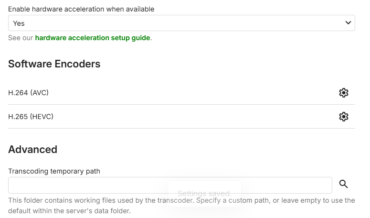Click the magnifier icon to browse path
Image resolution: width=370 pixels, height=218 pixels.
344,185
